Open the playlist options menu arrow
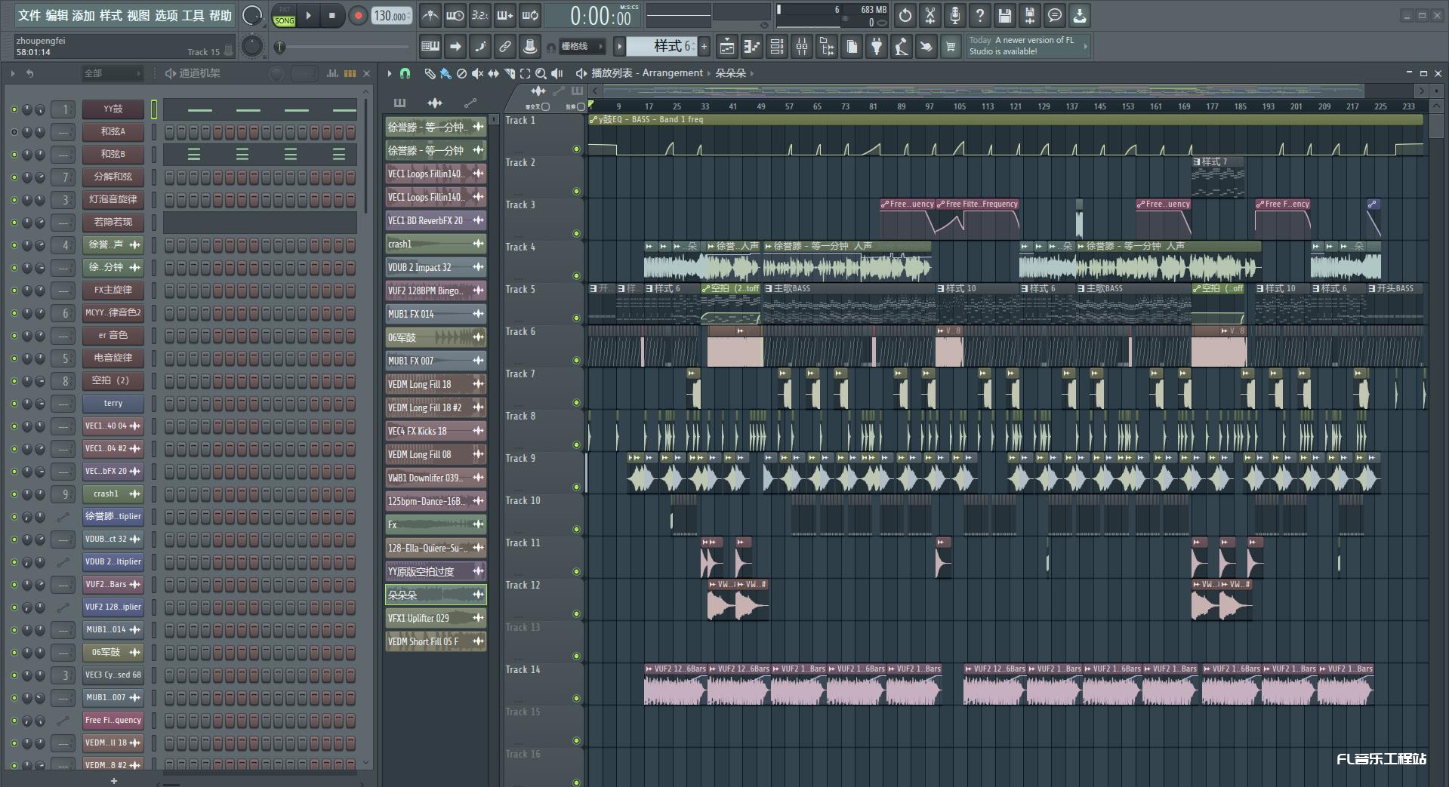This screenshot has width=1449, height=787. tap(389, 73)
